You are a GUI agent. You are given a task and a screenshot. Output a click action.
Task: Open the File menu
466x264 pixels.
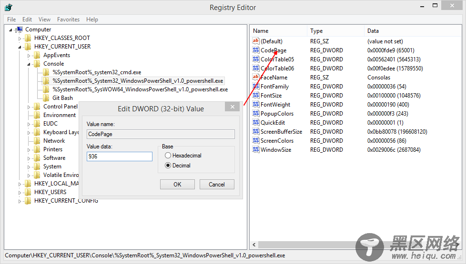(x=11, y=20)
